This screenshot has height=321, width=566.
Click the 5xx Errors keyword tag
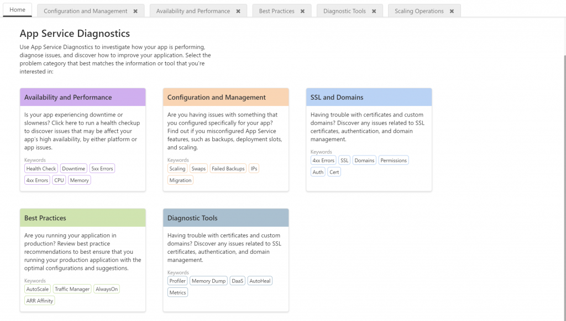102,169
